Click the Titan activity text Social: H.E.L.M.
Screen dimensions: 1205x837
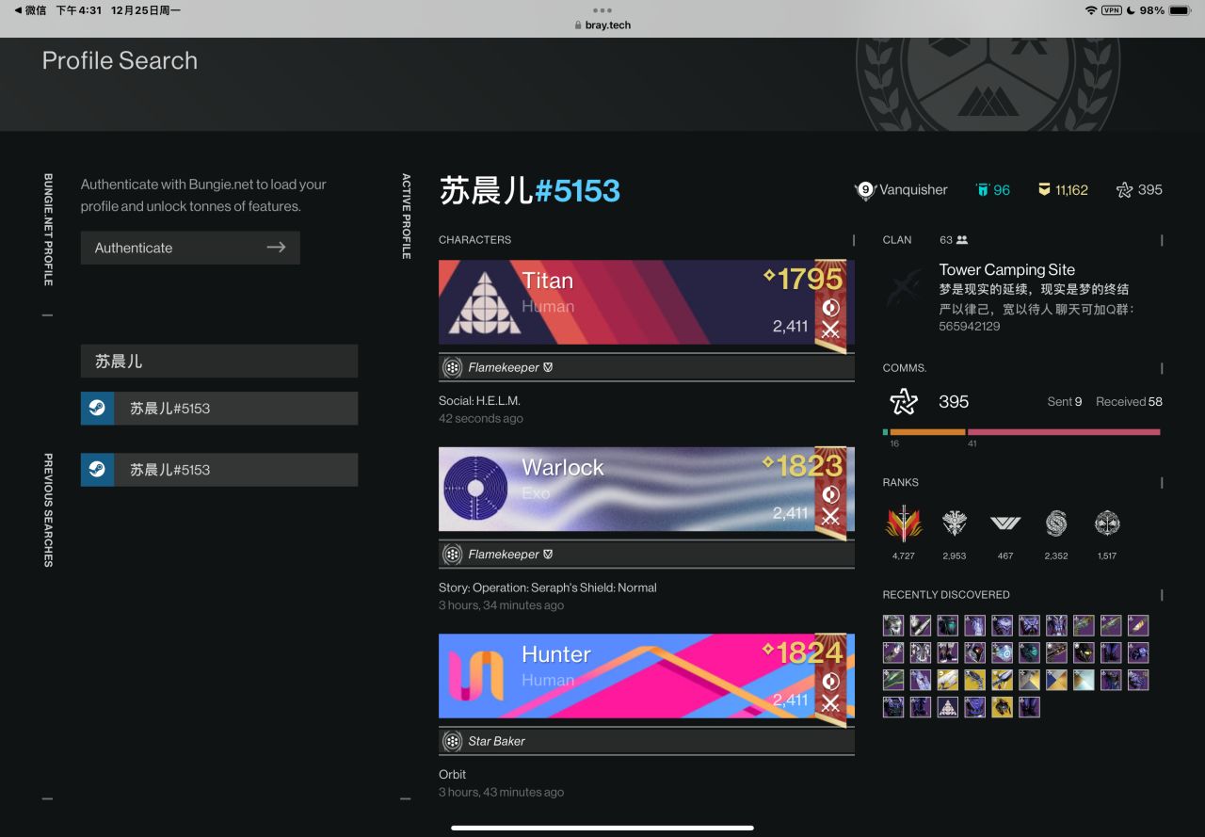479,401
